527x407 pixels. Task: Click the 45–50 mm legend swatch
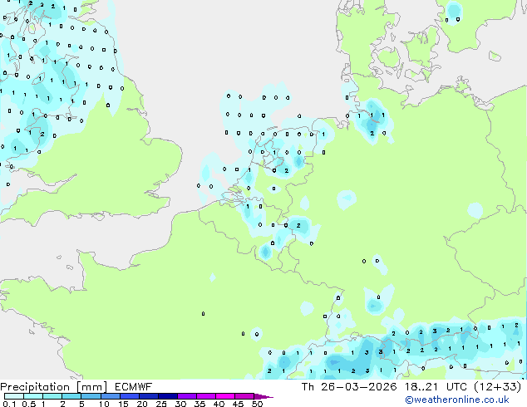point(244,396)
